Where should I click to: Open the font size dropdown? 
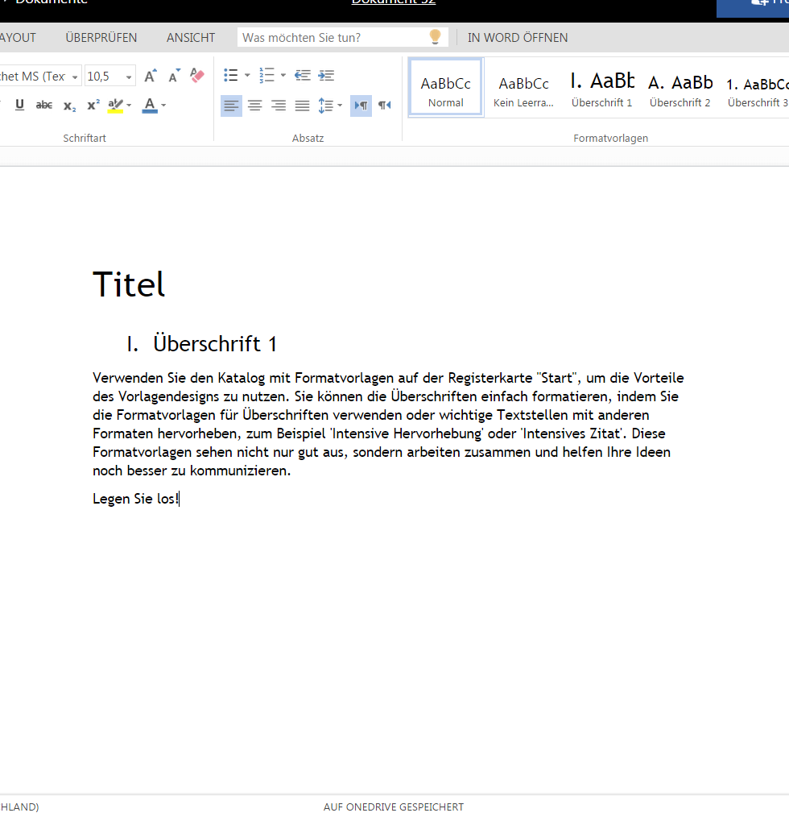click(x=129, y=77)
